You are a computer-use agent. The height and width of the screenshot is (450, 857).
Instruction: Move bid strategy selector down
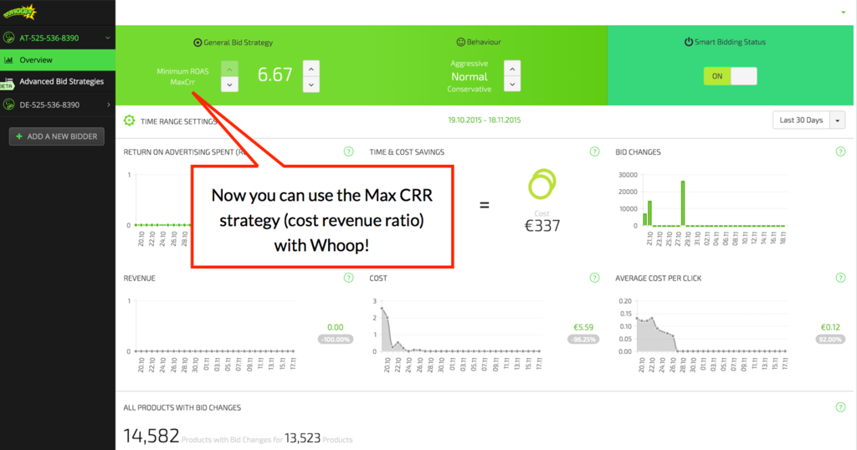click(229, 84)
